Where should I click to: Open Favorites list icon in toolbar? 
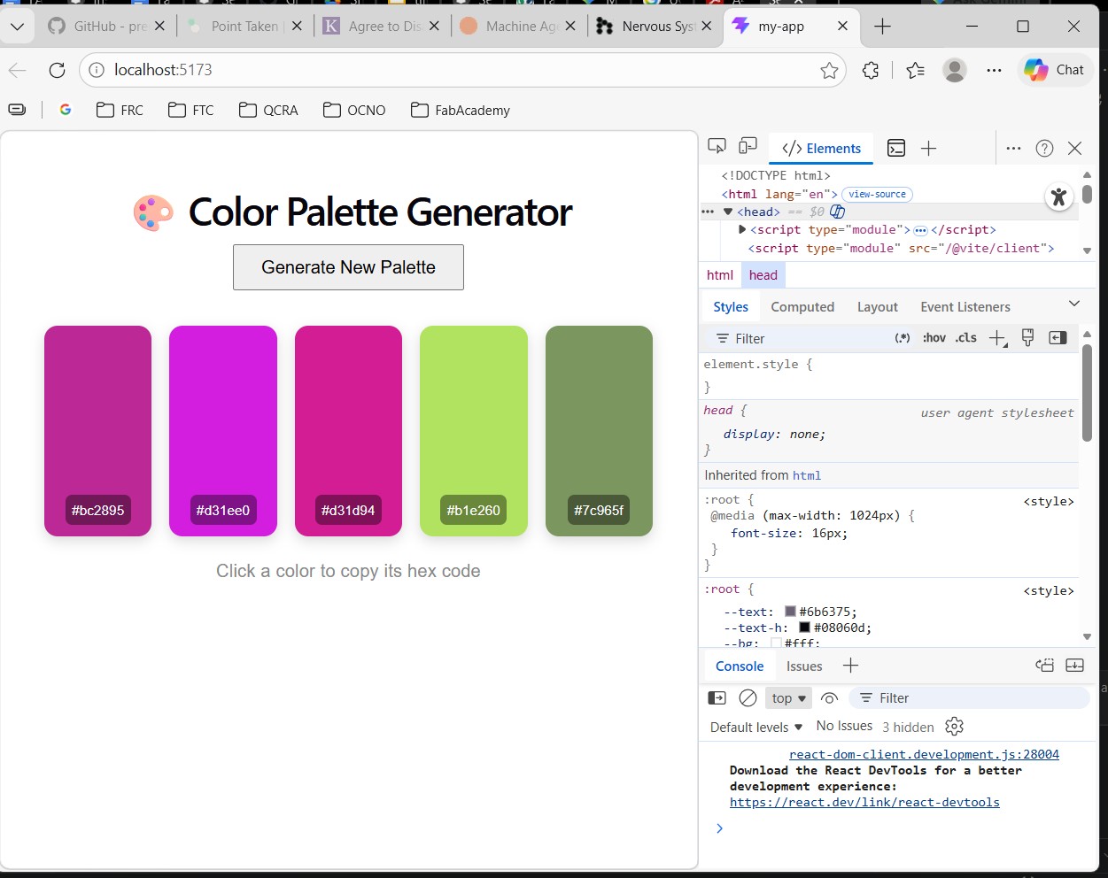(x=915, y=70)
